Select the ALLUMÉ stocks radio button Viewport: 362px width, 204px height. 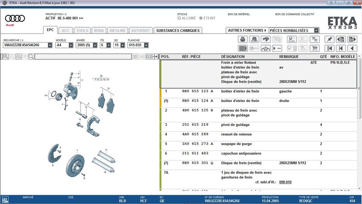179,18
